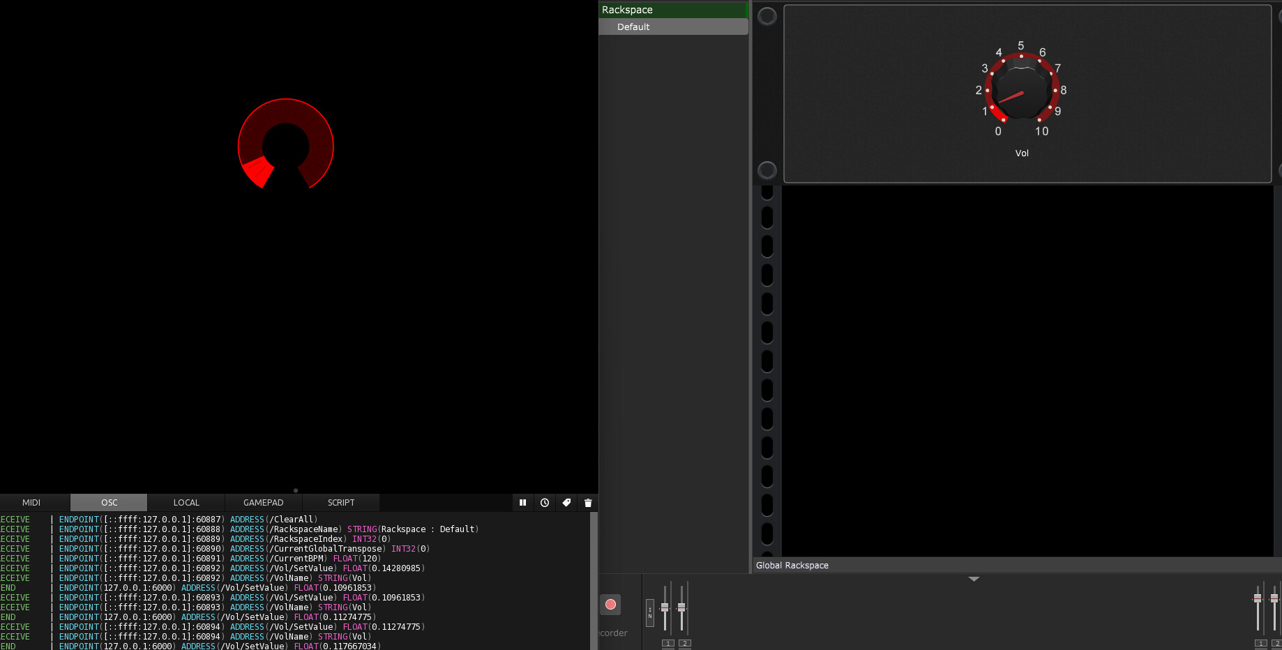Click the tag filter icon
Screen dimensions: 1282x650
coord(566,503)
